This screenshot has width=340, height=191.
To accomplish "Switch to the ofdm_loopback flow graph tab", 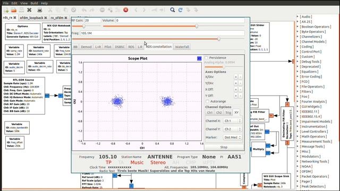I will [x=31, y=18].
